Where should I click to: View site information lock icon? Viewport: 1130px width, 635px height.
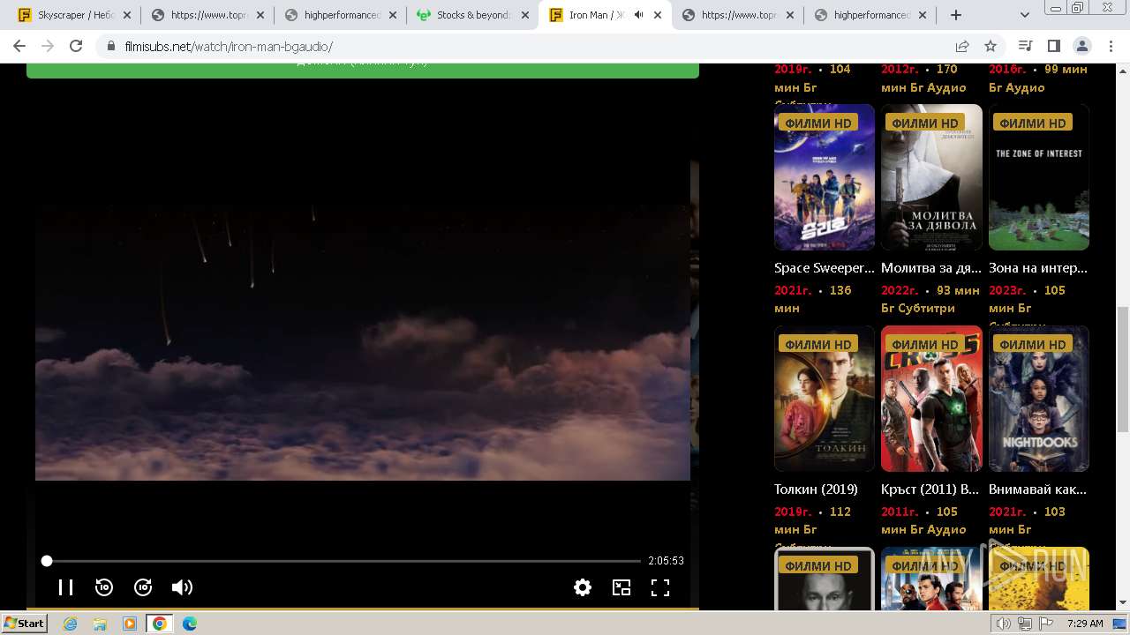click(x=109, y=46)
